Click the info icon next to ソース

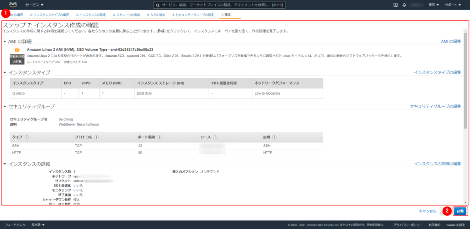pos(215,137)
